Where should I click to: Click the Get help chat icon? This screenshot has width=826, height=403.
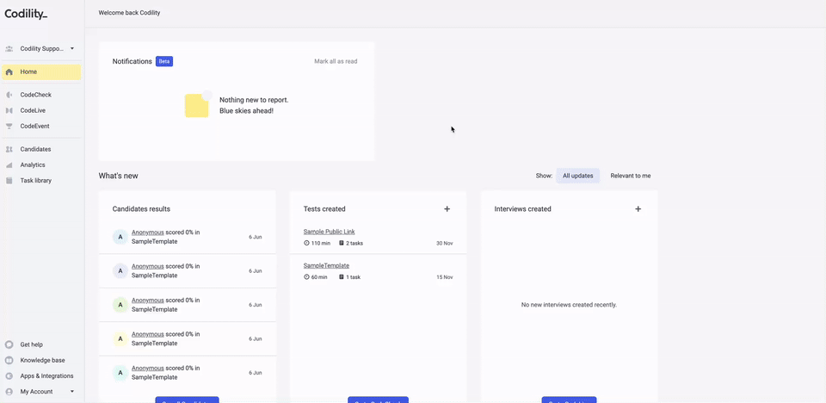point(9,344)
